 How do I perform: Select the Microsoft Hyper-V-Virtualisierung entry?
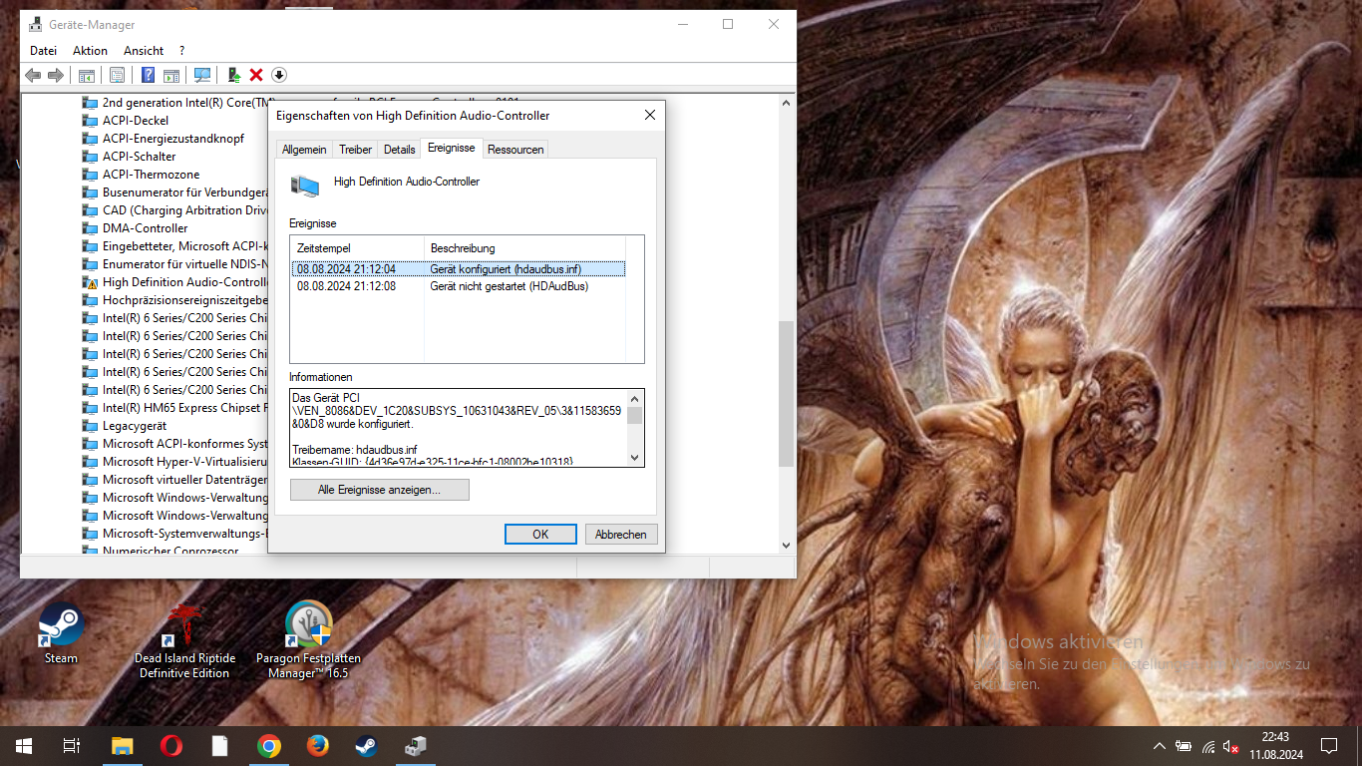(184, 462)
